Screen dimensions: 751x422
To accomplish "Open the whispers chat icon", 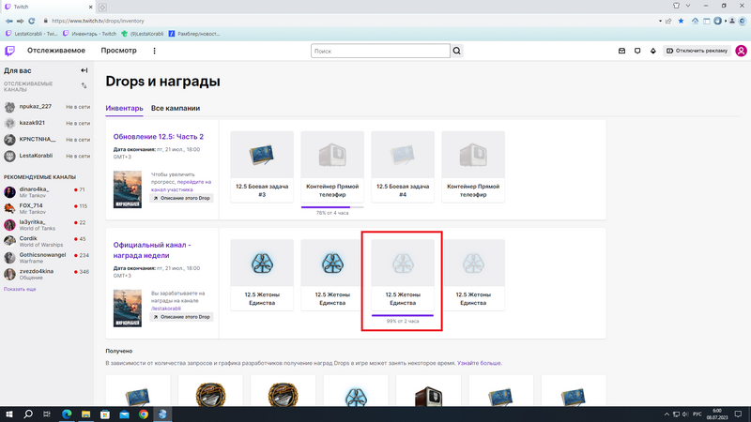I will coord(637,51).
